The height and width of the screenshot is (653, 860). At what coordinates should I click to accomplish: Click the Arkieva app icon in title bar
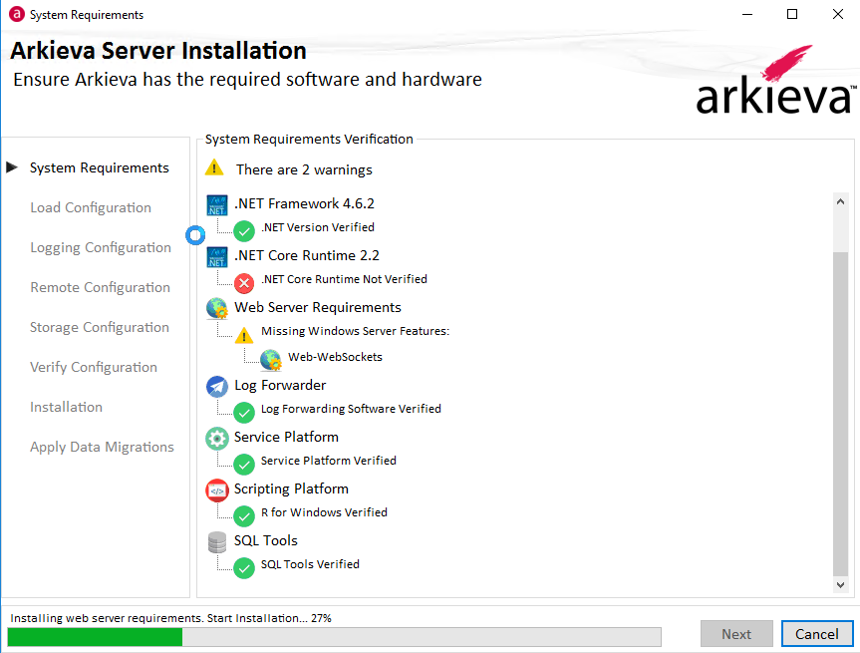click(x=17, y=14)
